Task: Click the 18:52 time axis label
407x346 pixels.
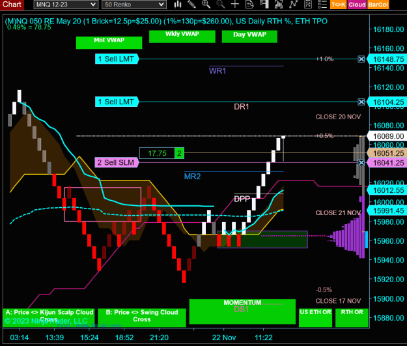Action: (x=124, y=338)
